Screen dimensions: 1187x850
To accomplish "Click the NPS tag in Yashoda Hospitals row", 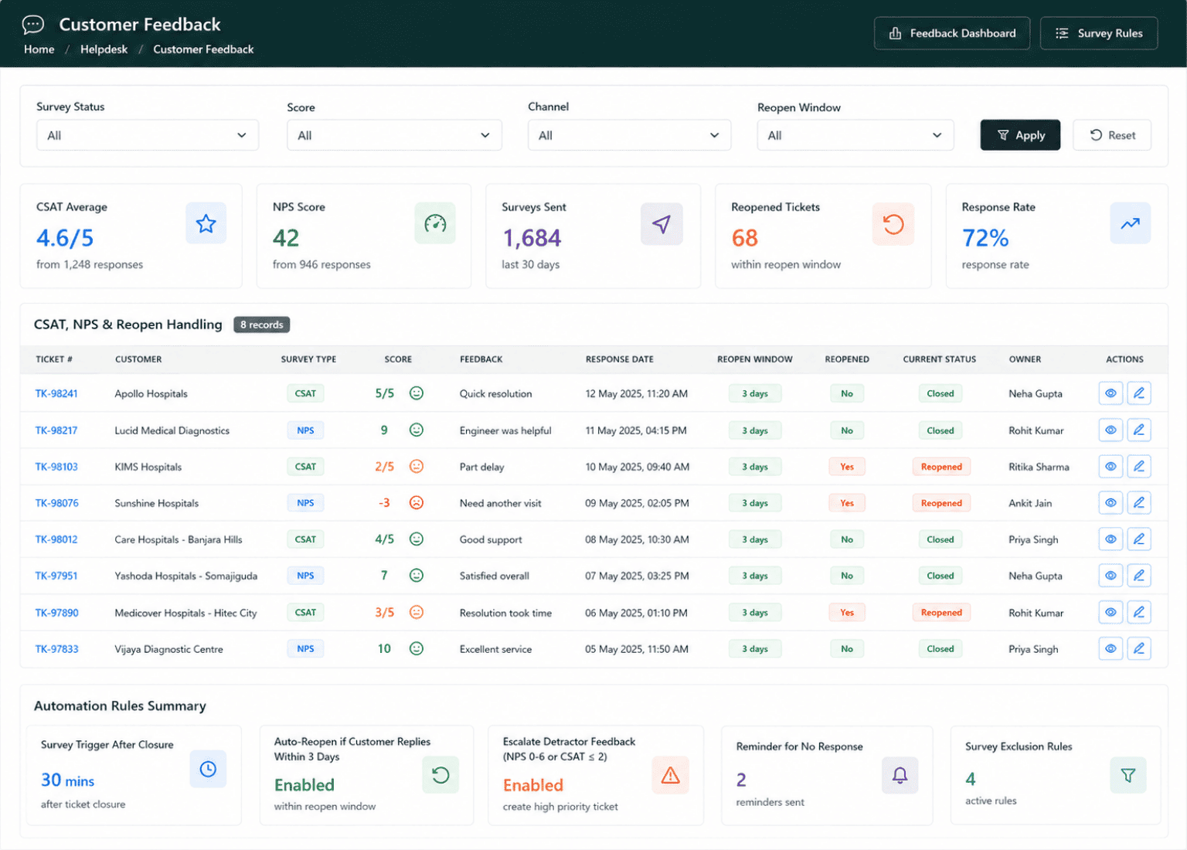I will pos(305,576).
